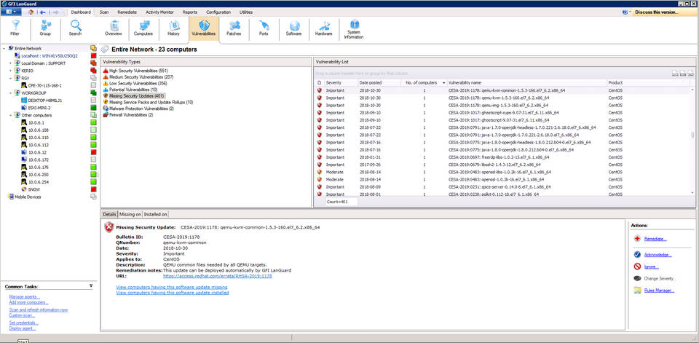
Task: Show the Hardware view
Action: 323,28
